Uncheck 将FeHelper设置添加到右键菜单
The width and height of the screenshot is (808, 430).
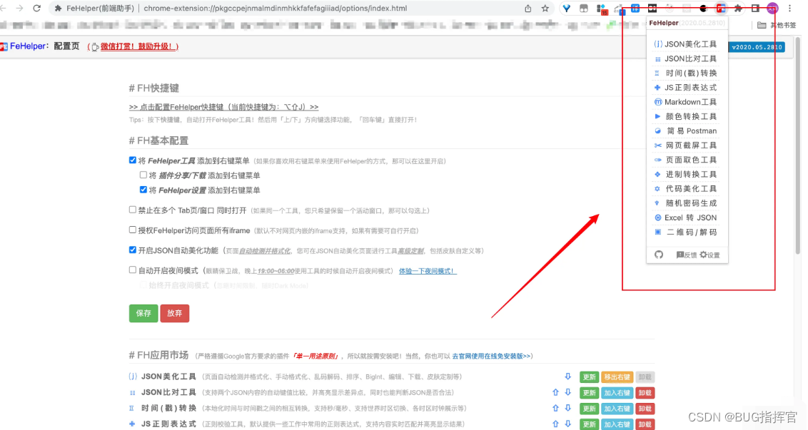(x=143, y=190)
